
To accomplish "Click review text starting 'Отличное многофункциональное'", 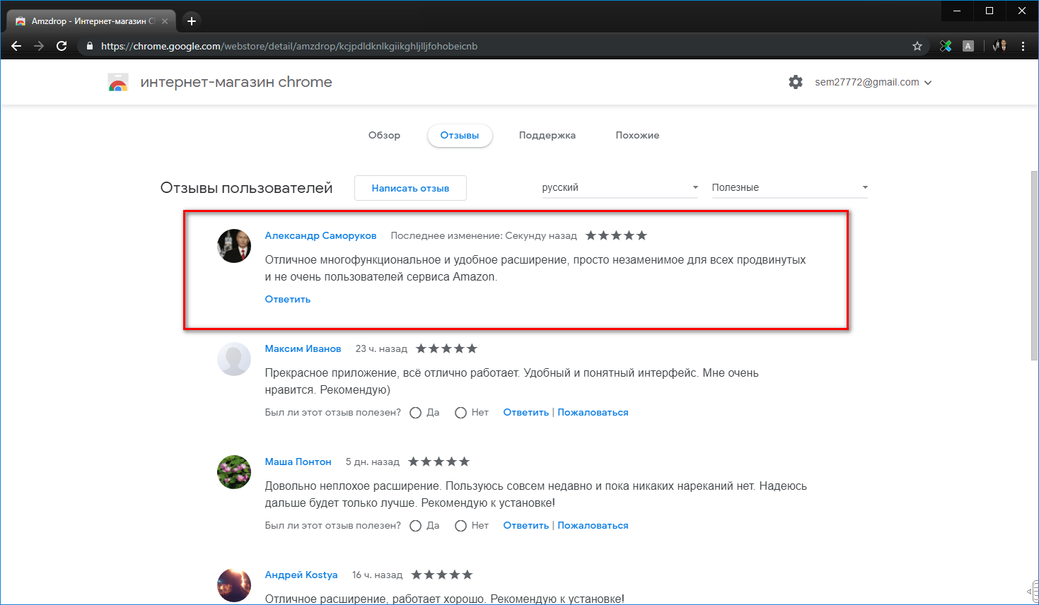I will tap(535, 268).
